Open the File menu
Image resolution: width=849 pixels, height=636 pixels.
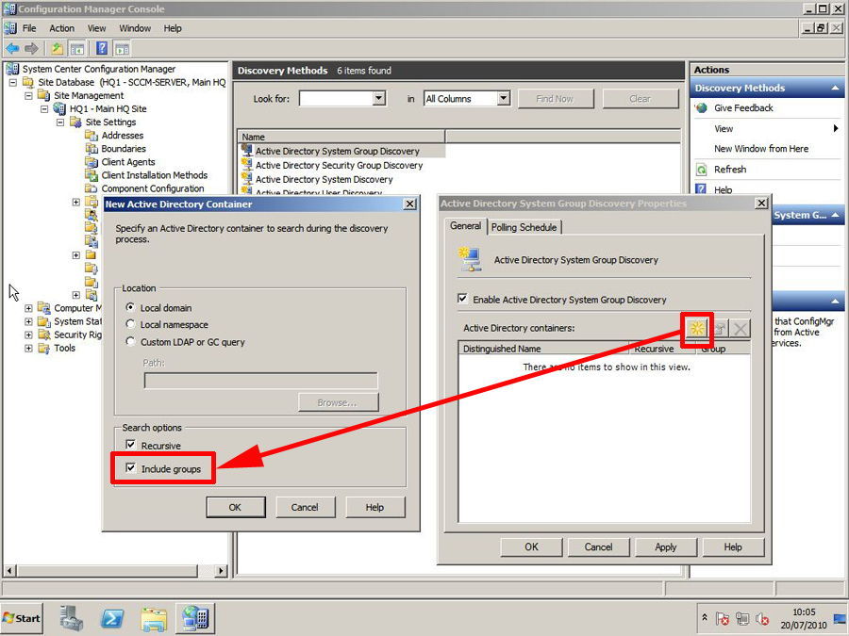(x=29, y=28)
